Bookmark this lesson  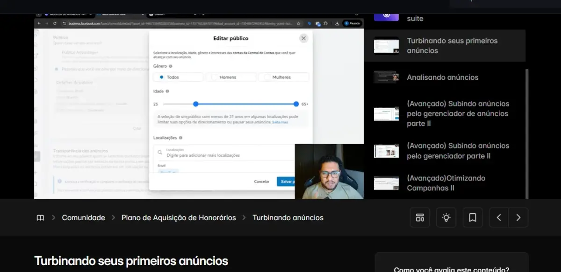click(x=473, y=217)
